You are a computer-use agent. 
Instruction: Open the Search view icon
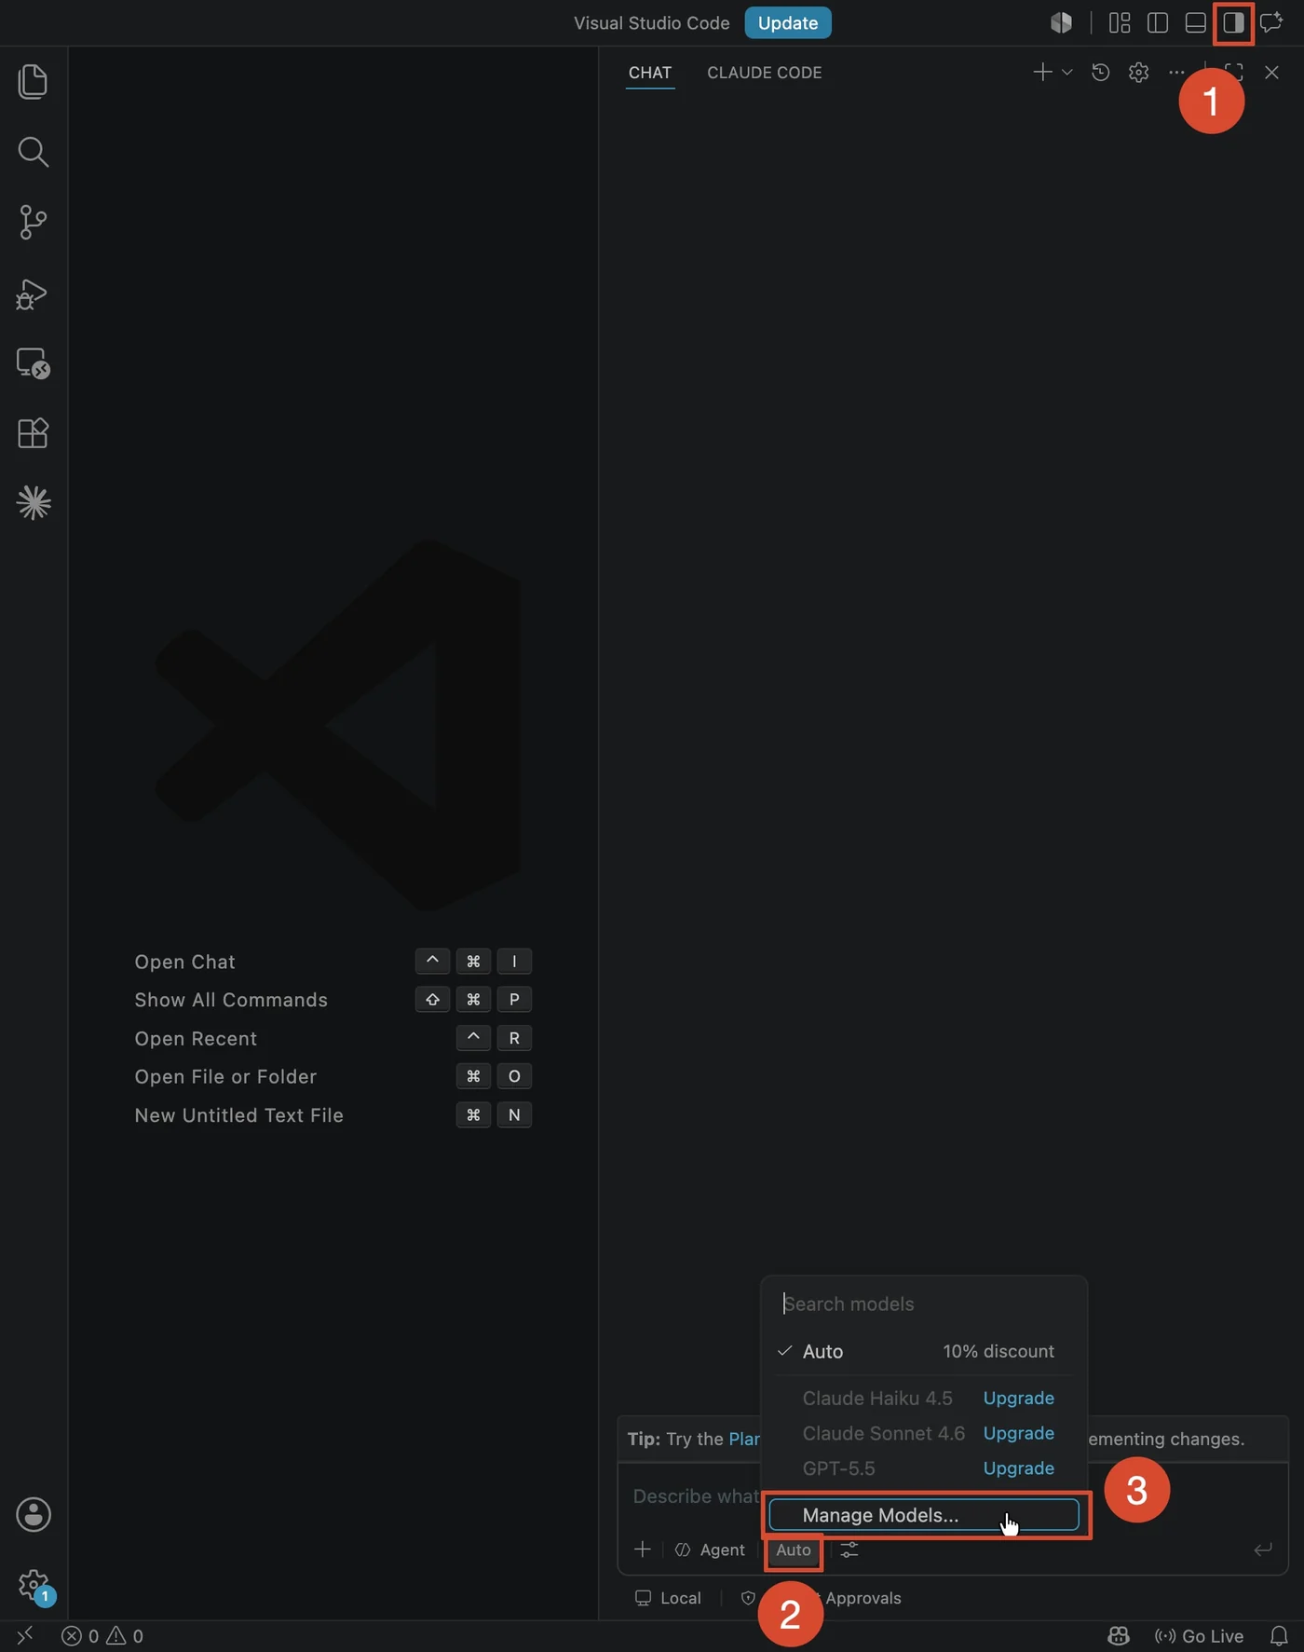coord(34,152)
